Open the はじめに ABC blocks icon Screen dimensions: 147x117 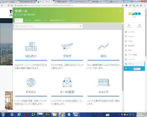click(31, 47)
